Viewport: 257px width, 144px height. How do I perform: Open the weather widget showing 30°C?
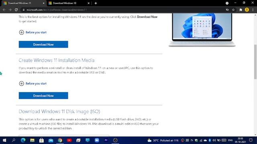[x=163, y=140]
